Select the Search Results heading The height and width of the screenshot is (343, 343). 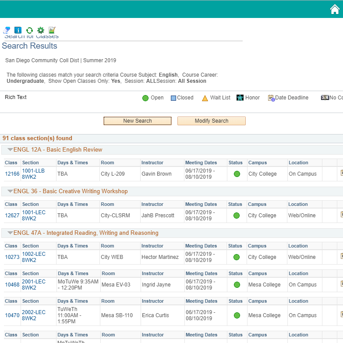29,46
